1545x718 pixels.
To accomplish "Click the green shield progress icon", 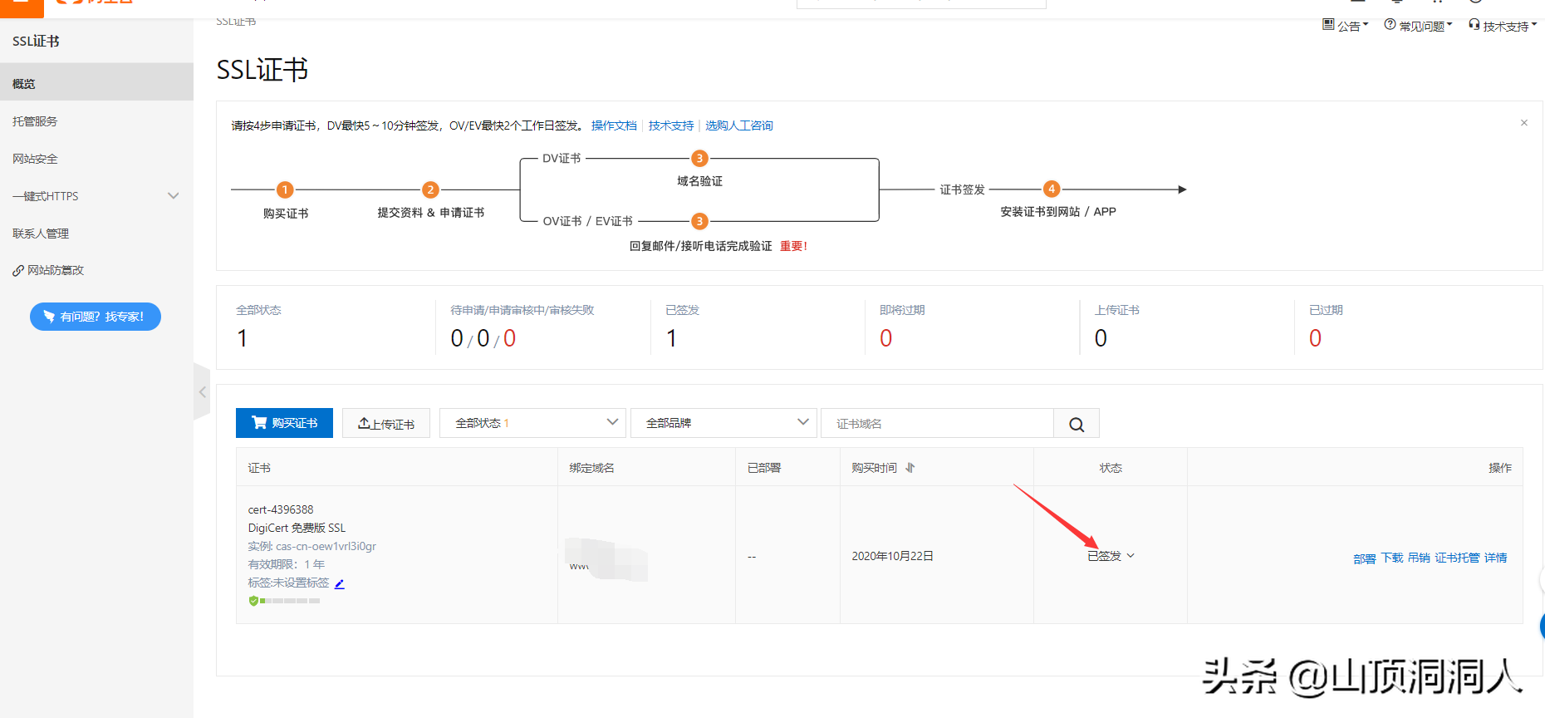I will 253,601.
